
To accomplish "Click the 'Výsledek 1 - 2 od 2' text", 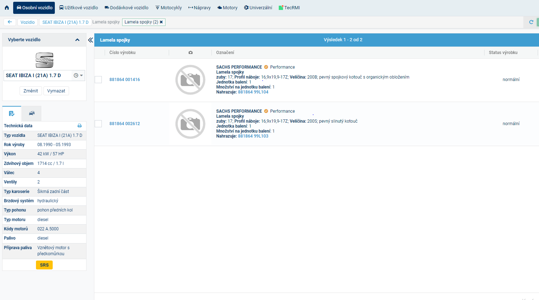I will (343, 40).
